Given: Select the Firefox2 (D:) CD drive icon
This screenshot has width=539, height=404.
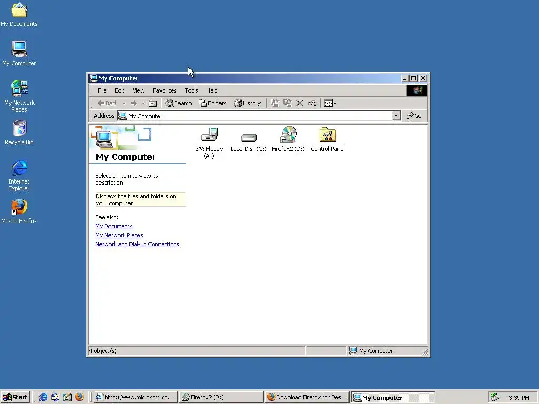Looking at the screenshot, I should click(288, 139).
